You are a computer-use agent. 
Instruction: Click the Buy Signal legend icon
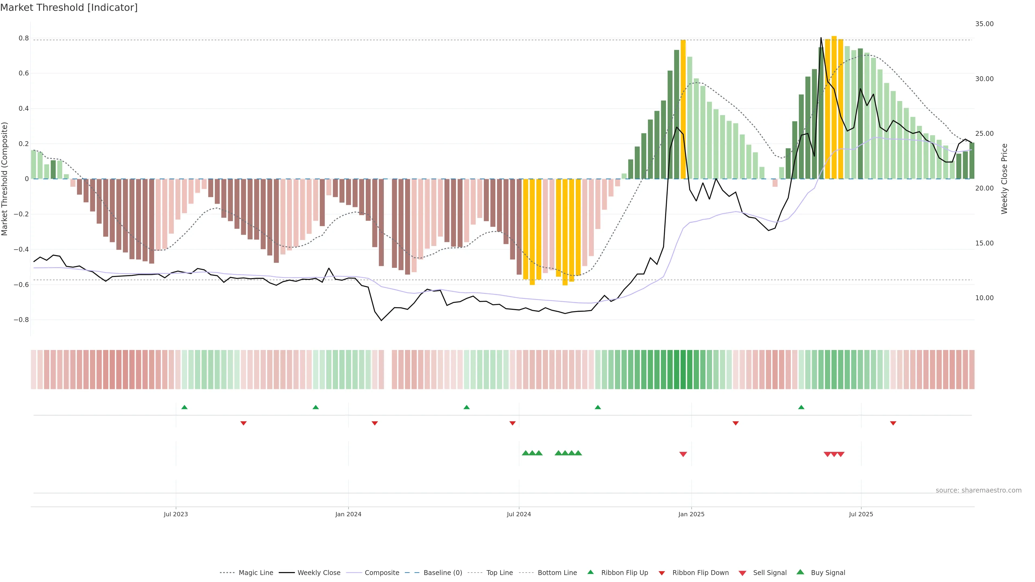(800, 572)
